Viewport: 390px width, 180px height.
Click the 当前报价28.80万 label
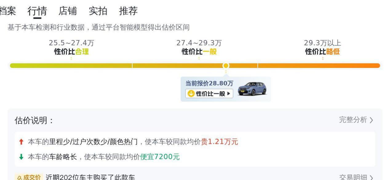(209, 83)
